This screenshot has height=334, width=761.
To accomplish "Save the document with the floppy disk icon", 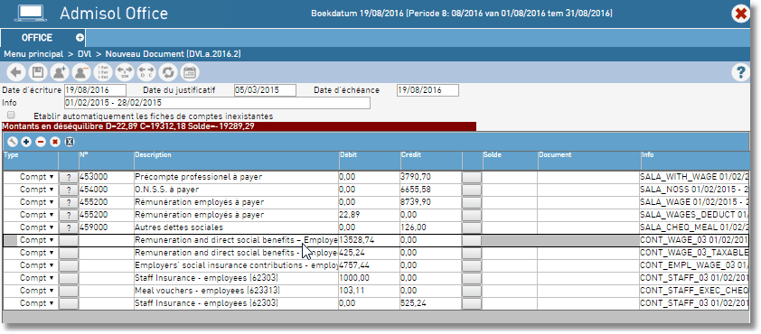I will point(37,73).
